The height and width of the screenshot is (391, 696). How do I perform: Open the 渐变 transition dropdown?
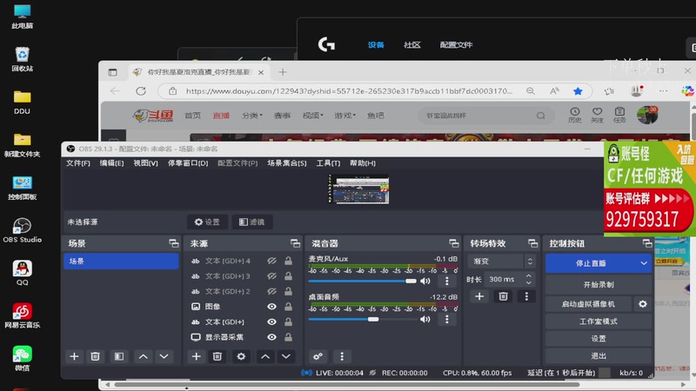[x=501, y=262]
